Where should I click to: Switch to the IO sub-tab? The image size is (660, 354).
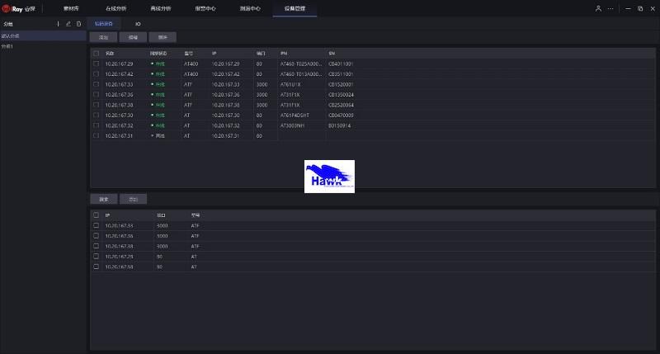click(x=138, y=24)
